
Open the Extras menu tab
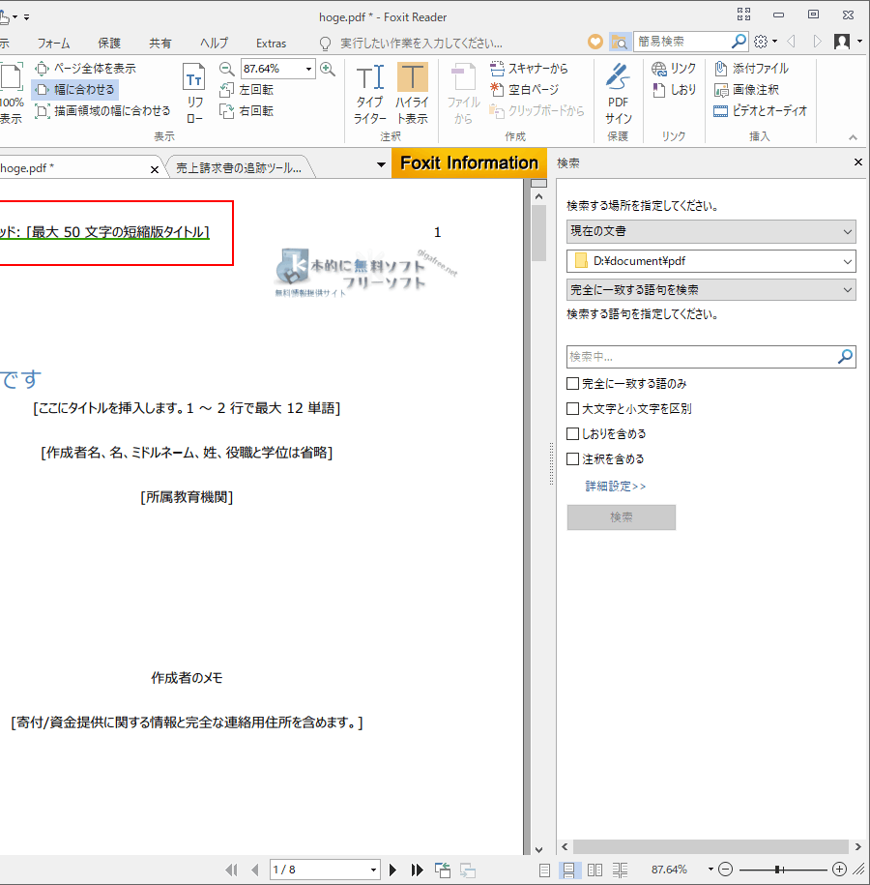[x=271, y=44]
